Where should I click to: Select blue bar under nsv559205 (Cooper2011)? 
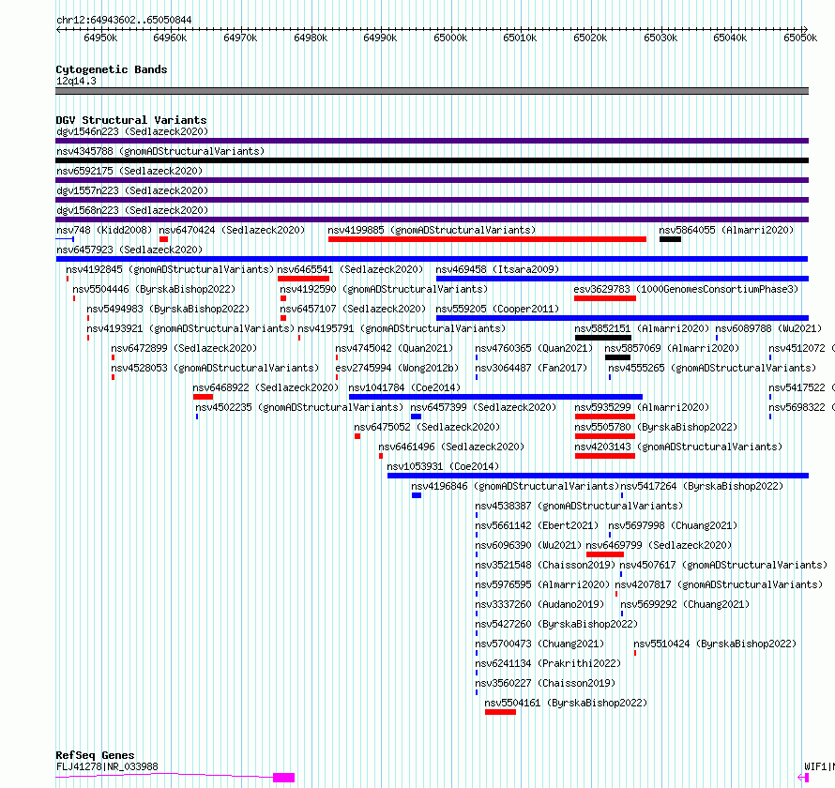coord(622,318)
